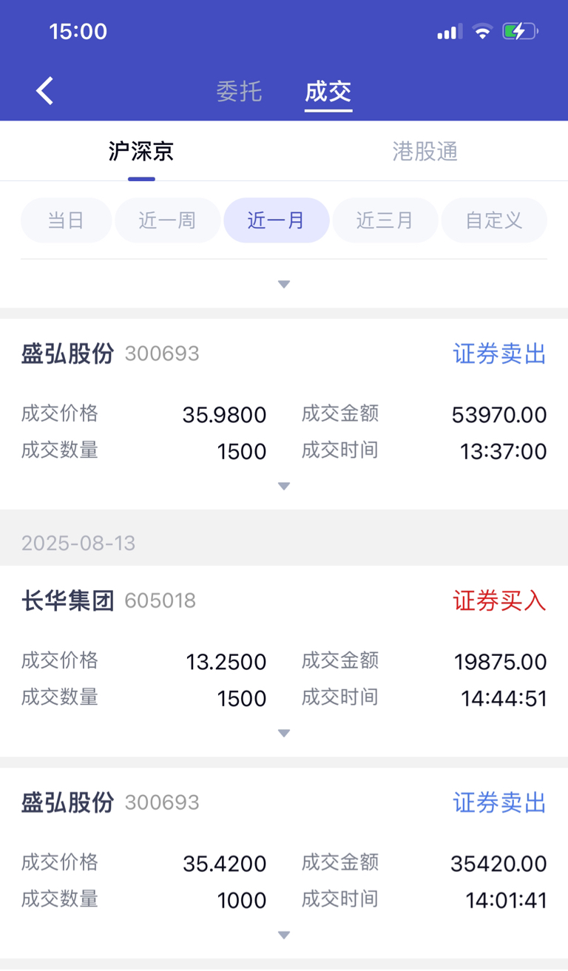The height and width of the screenshot is (971, 568).
Task: Expand details of 14:01:41 盛弘股份 trade
Action: click(284, 935)
